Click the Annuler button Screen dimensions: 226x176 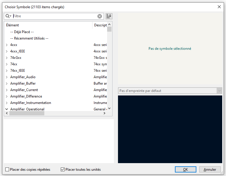click(x=210, y=170)
